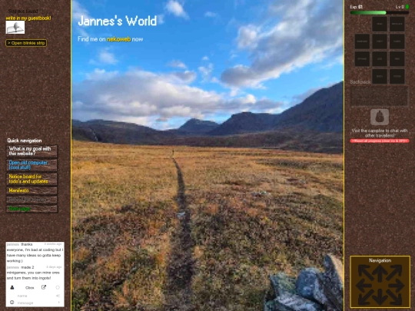Open old computer (cool stuff) link
Image resolution: width=415 pixels, height=311 pixels.
(32, 165)
